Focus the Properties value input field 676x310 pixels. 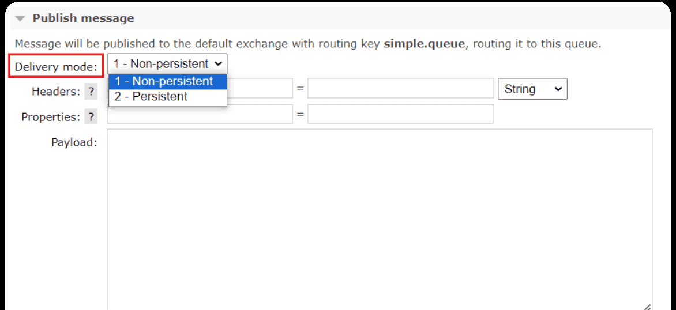400,114
